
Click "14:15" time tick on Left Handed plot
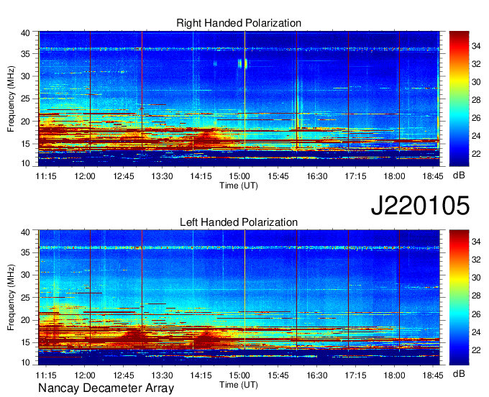click(x=201, y=375)
